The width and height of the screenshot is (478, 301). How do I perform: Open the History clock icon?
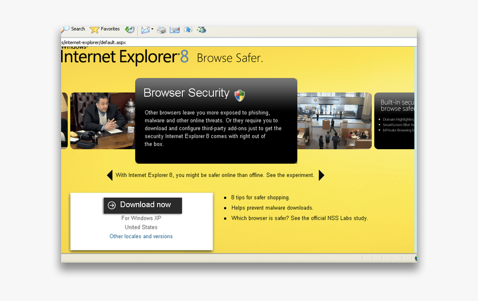click(x=130, y=29)
